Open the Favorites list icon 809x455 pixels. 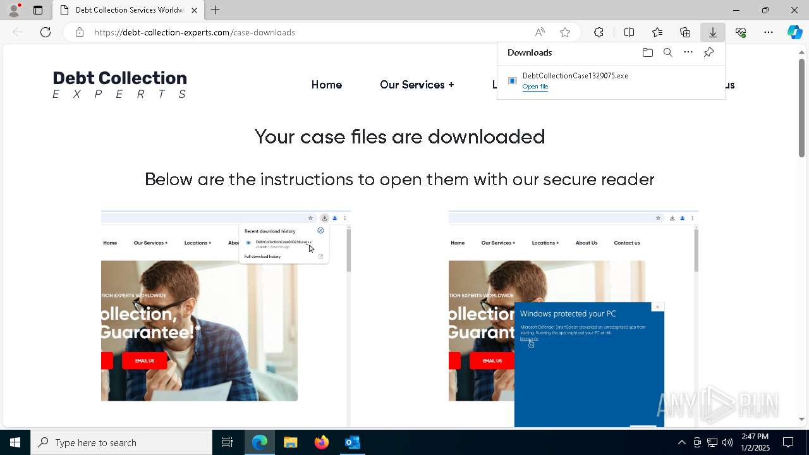[x=657, y=32]
